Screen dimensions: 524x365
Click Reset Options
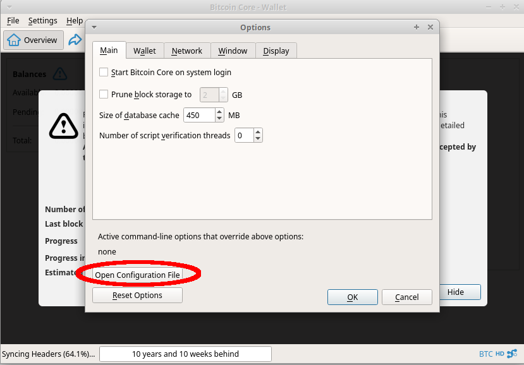tap(137, 295)
